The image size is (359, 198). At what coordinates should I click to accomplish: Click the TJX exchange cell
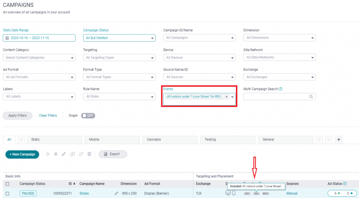pos(199,194)
